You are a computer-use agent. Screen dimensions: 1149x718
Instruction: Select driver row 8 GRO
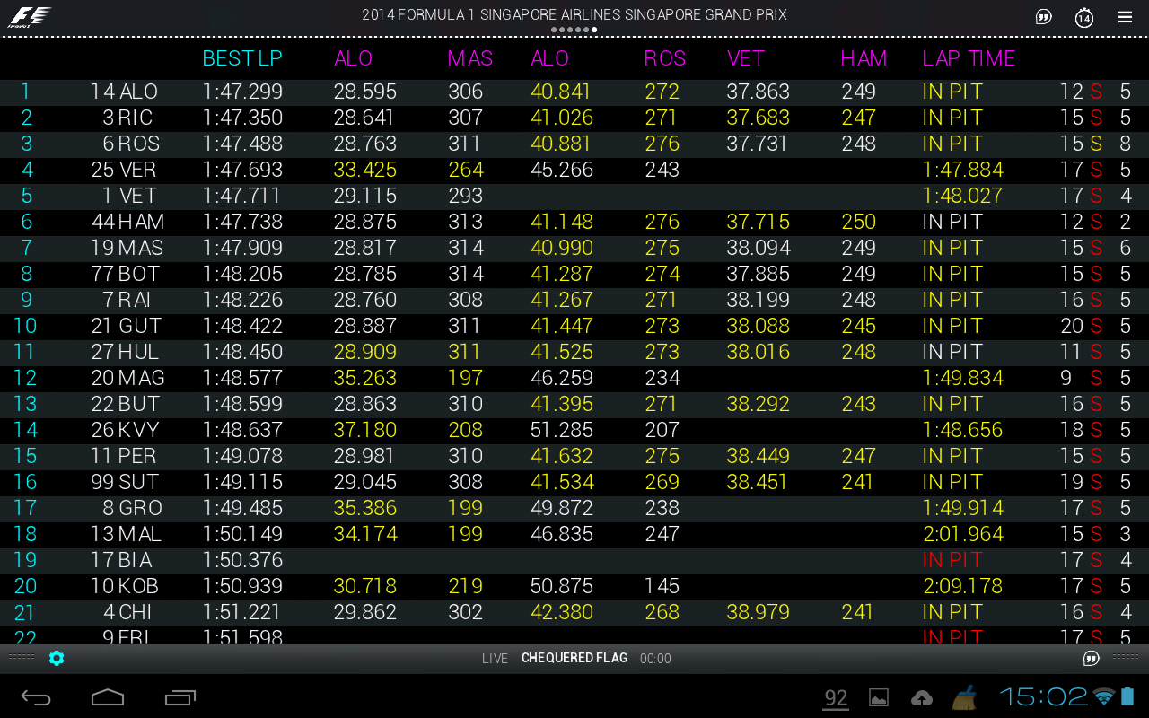pos(574,508)
